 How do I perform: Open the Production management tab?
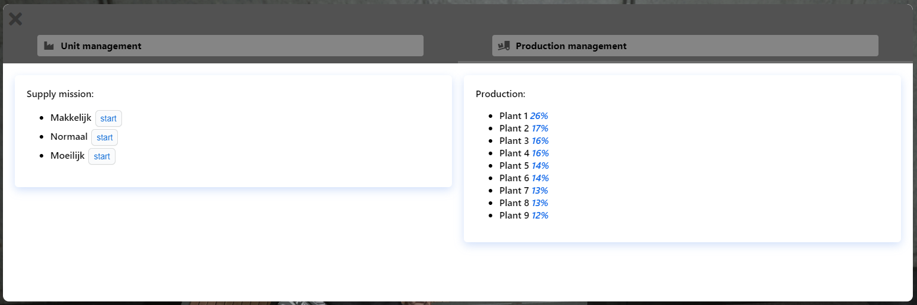(685, 46)
